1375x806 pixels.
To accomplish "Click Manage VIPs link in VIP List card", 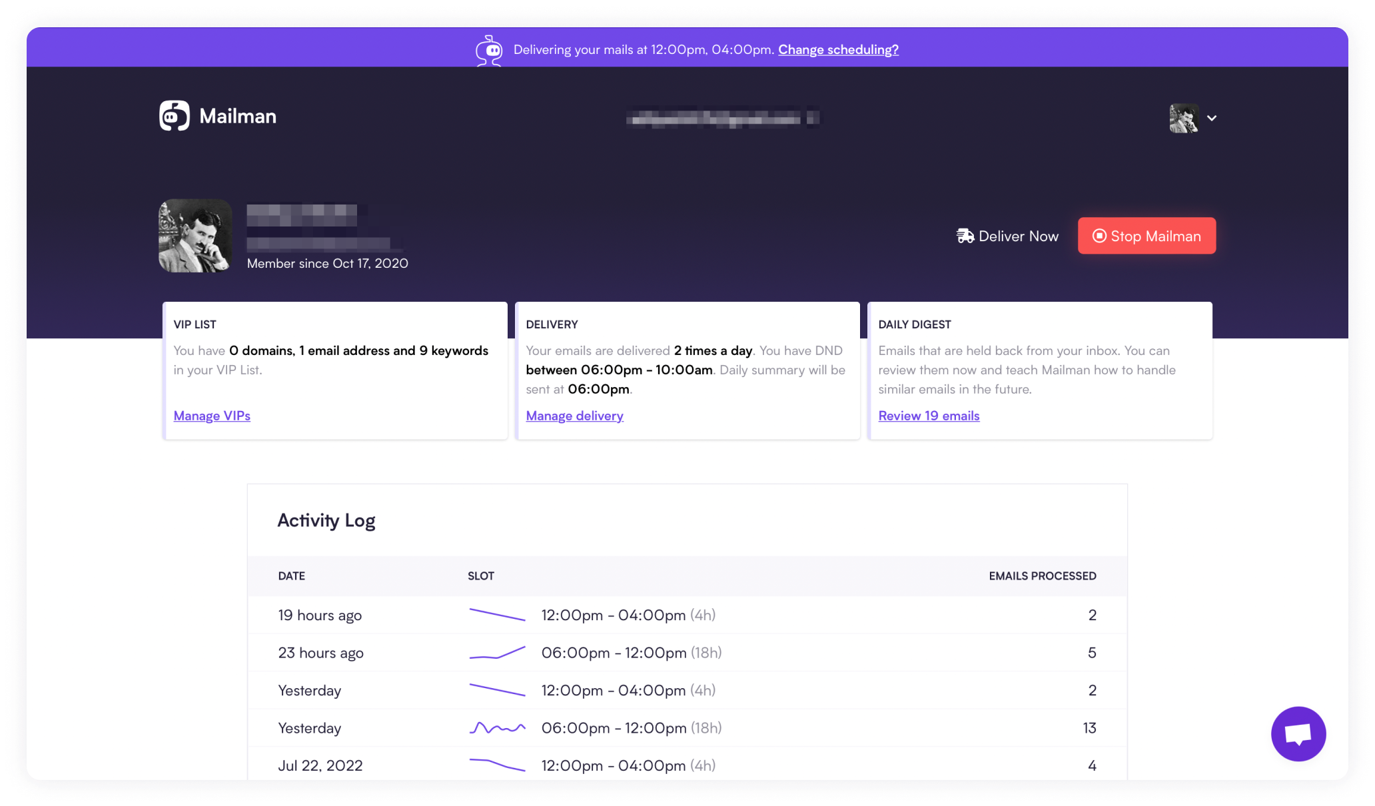I will coord(211,414).
